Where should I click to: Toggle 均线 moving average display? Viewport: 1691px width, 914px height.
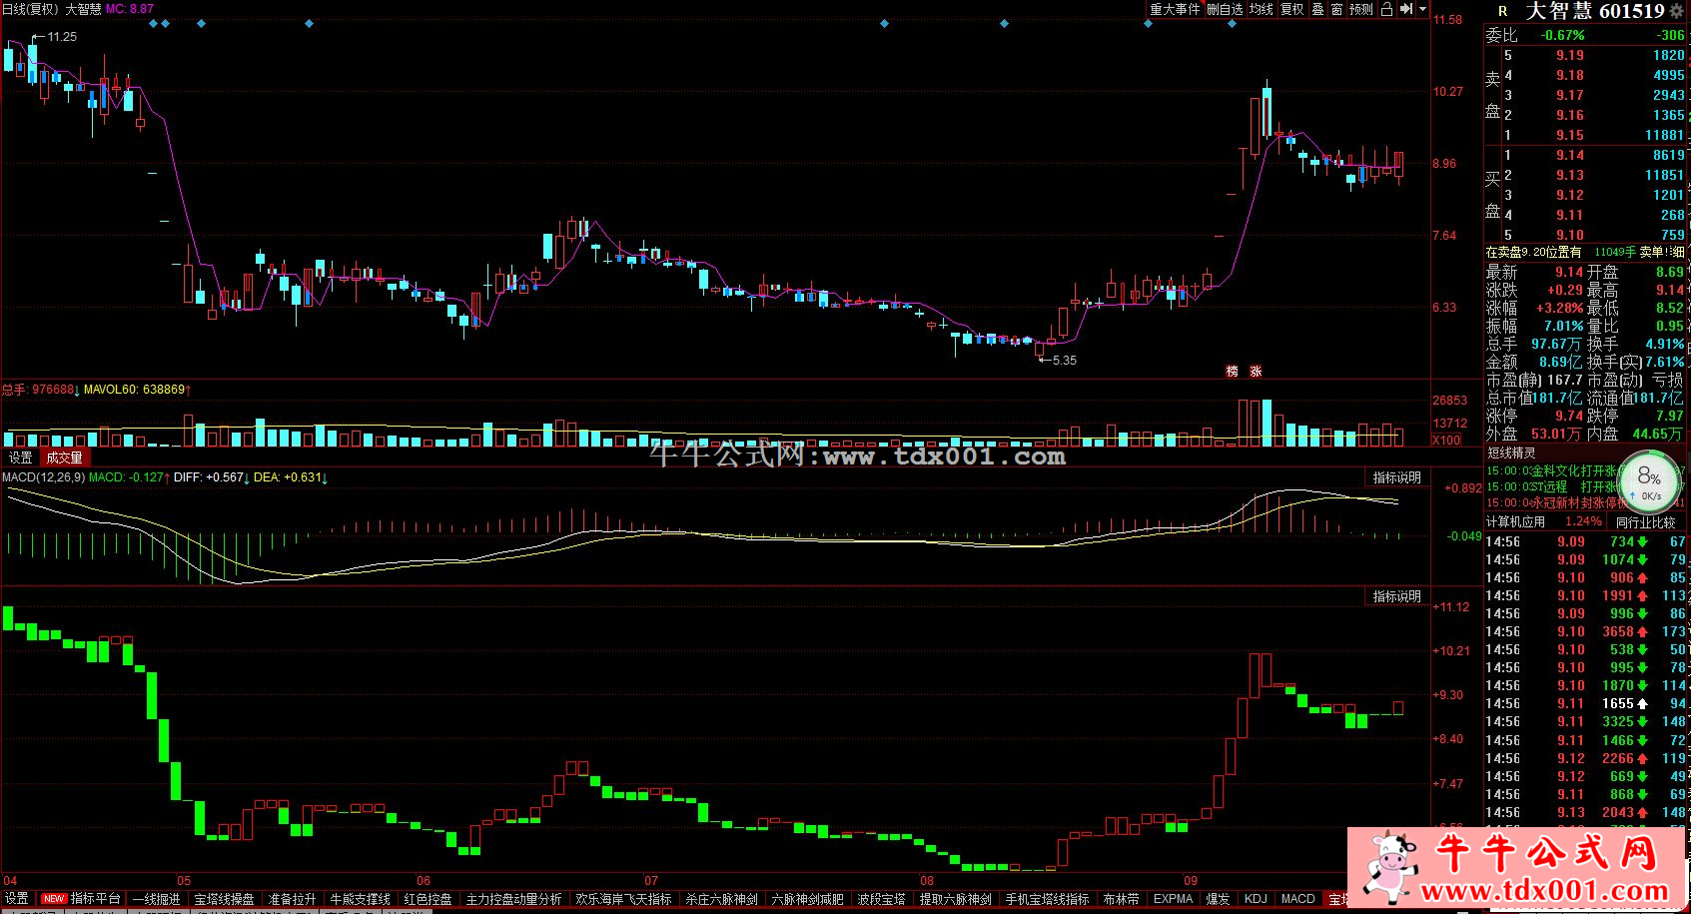[x=1262, y=9]
